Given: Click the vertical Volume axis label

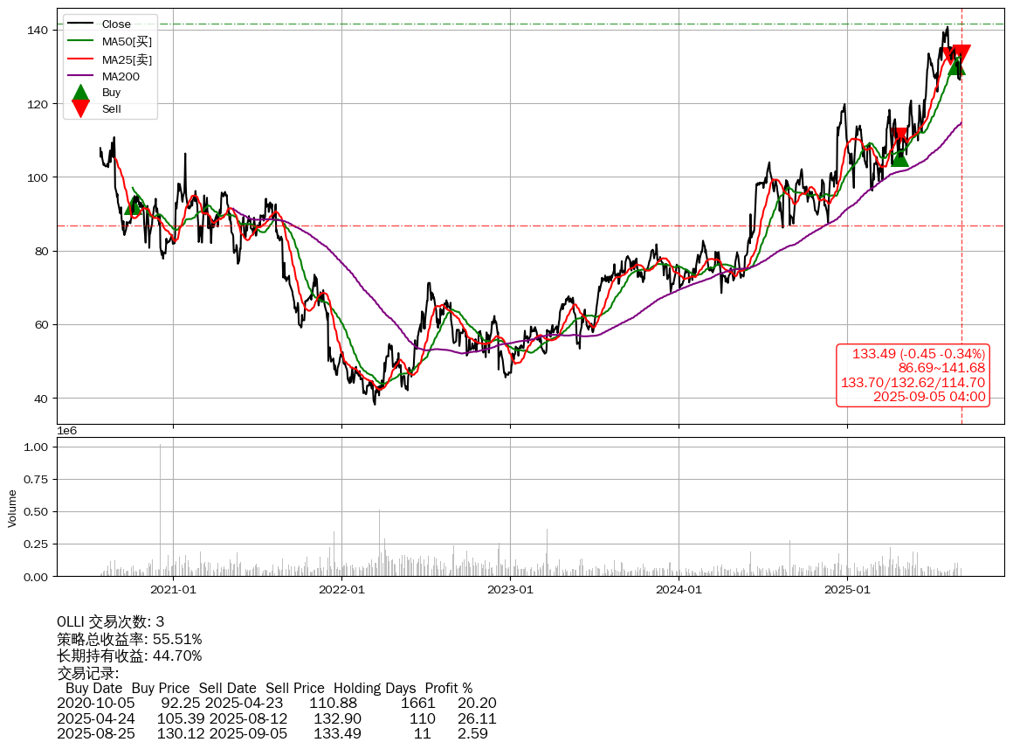Looking at the screenshot, I should click(x=12, y=509).
